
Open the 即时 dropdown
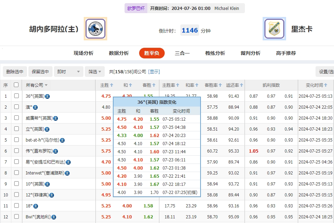68,71
